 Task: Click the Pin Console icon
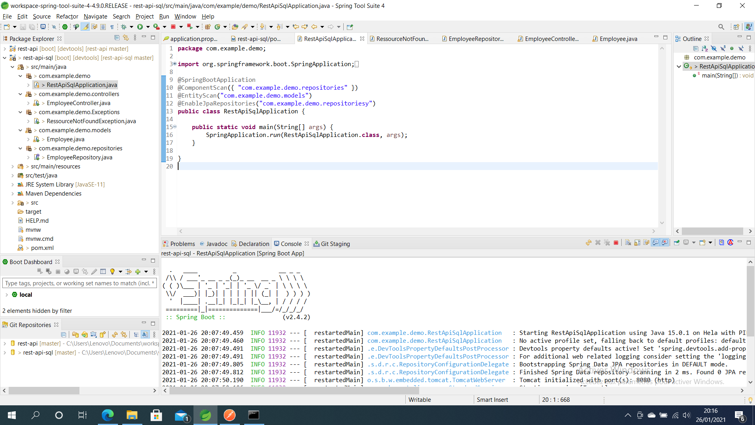point(677,242)
